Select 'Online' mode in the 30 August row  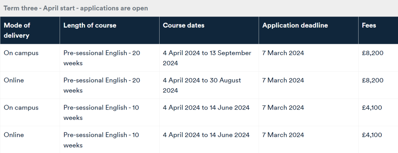point(14,80)
